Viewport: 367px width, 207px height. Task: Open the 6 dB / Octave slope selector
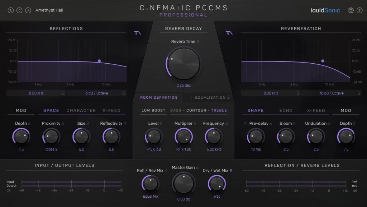tap(96, 93)
